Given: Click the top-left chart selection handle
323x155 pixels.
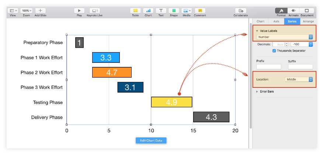Looking at the screenshot, I should 66,35.
